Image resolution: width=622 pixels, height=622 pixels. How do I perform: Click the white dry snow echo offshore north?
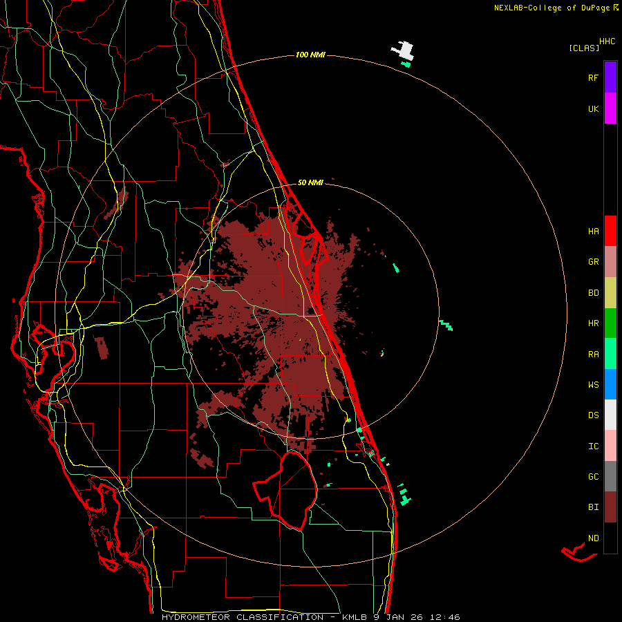click(404, 51)
